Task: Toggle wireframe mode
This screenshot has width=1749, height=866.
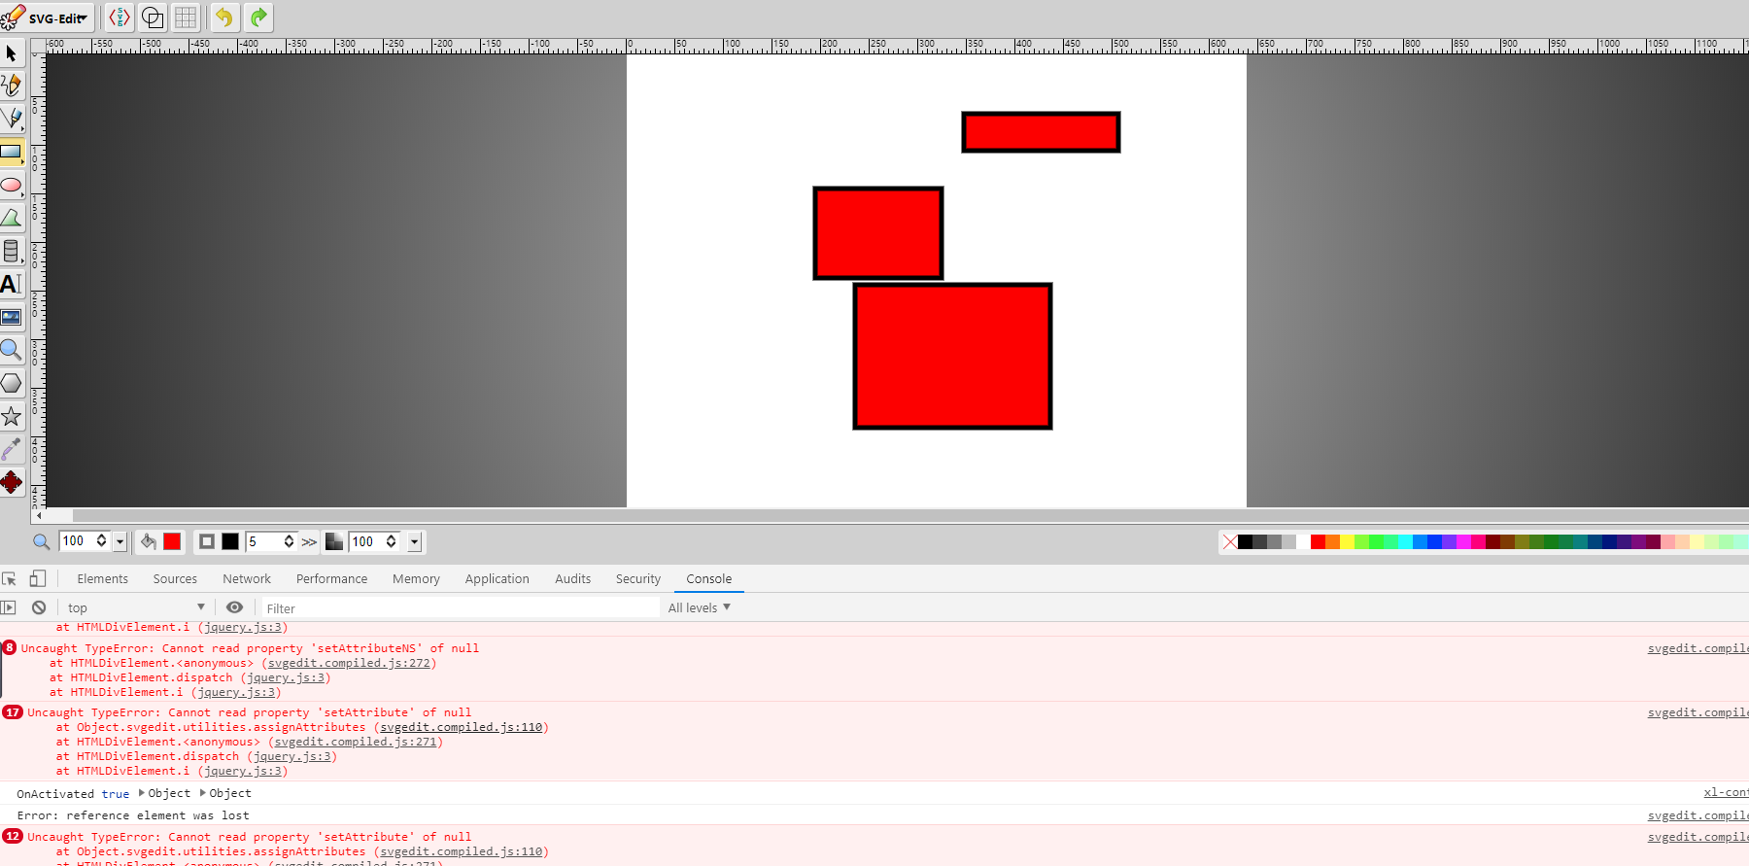Action: click(153, 17)
